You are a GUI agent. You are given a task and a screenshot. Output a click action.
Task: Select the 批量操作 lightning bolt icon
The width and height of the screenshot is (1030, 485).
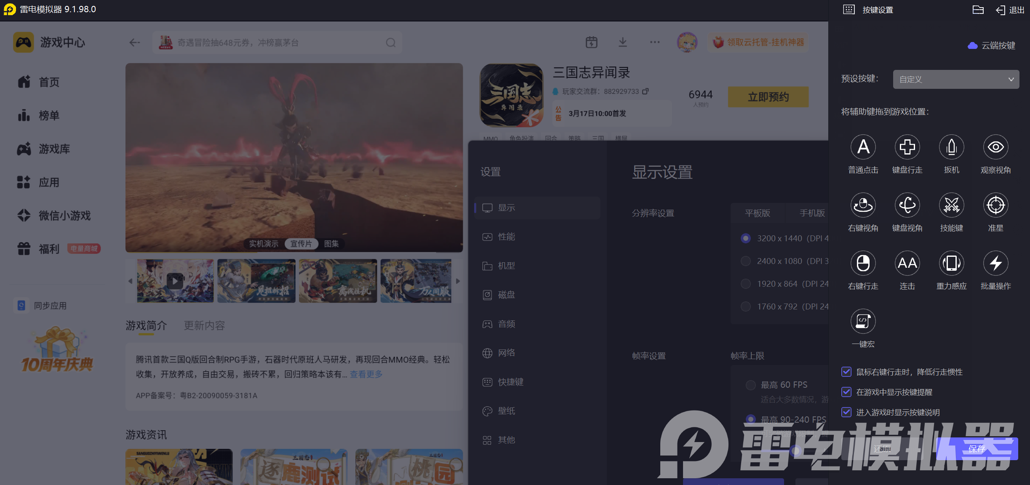coord(995,264)
